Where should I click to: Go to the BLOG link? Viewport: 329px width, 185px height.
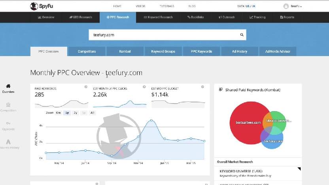[x=192, y=6]
